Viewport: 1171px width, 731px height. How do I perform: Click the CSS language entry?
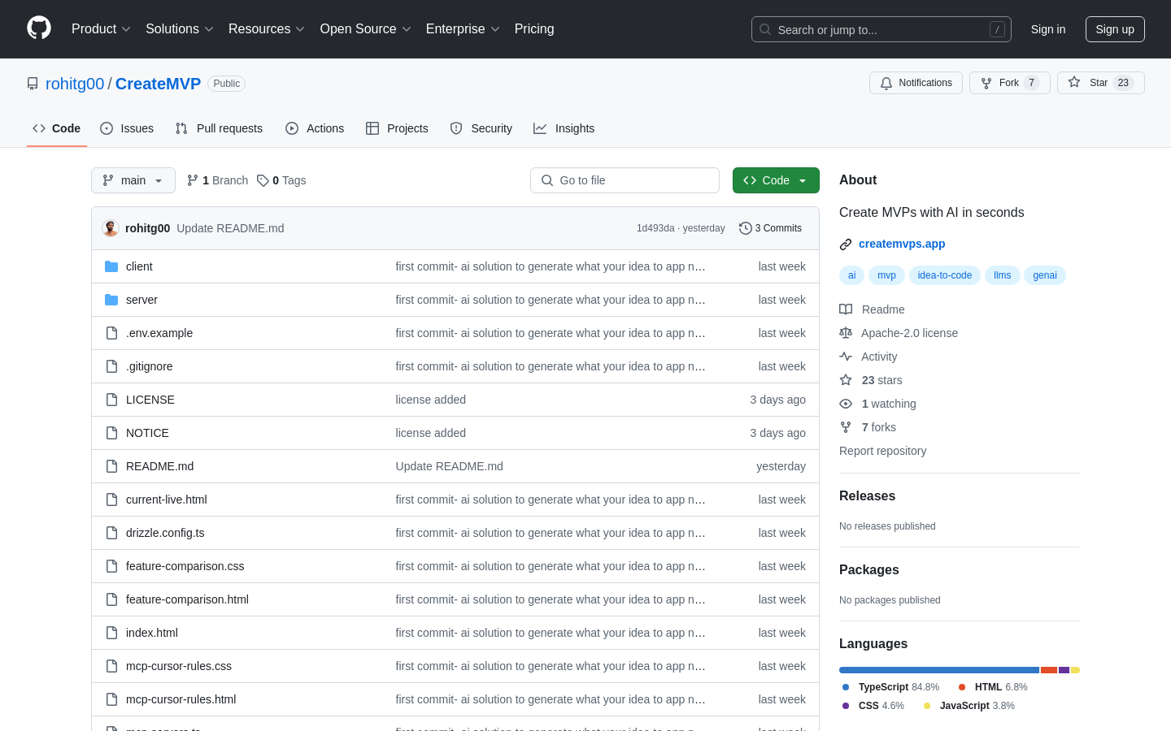tap(873, 706)
